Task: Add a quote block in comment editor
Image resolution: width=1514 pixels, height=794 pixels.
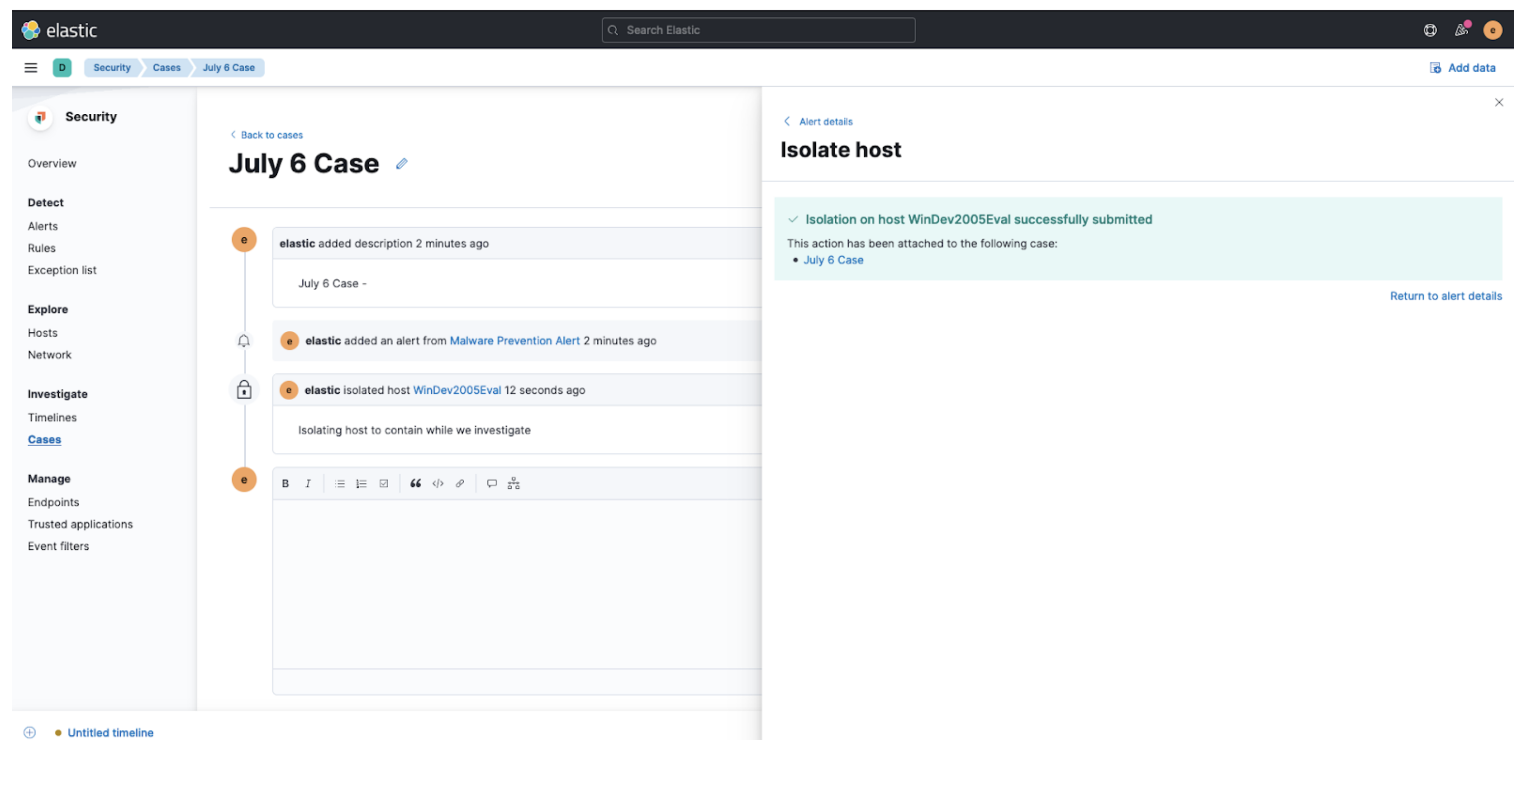Action: pos(416,483)
